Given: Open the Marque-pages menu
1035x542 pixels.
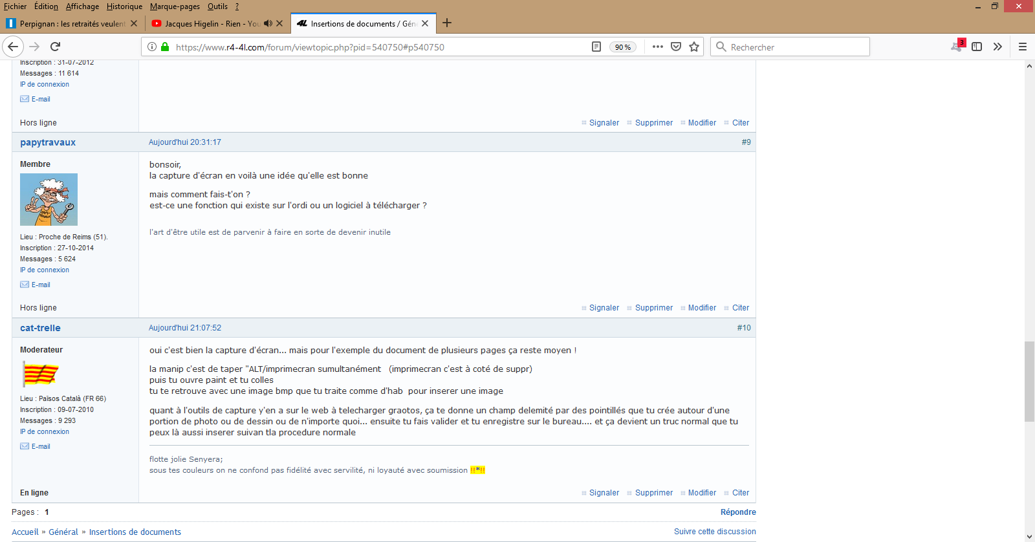Looking at the screenshot, I should click(x=175, y=6).
